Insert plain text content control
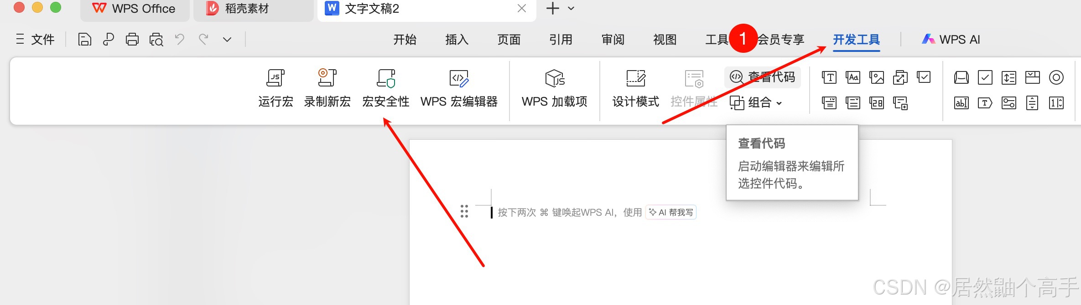 (829, 77)
